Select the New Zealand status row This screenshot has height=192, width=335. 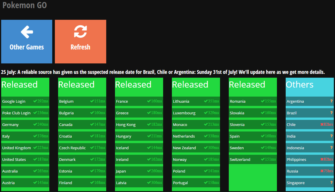pyautogui.click(x=196, y=148)
